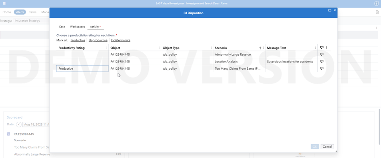Click the document icon at top right
The image size is (381, 158).
coord(377,12)
